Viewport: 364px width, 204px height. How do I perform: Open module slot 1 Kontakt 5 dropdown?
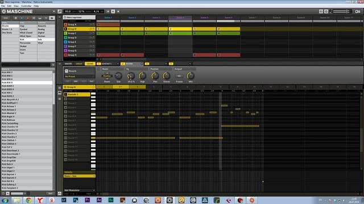[x=118, y=64]
